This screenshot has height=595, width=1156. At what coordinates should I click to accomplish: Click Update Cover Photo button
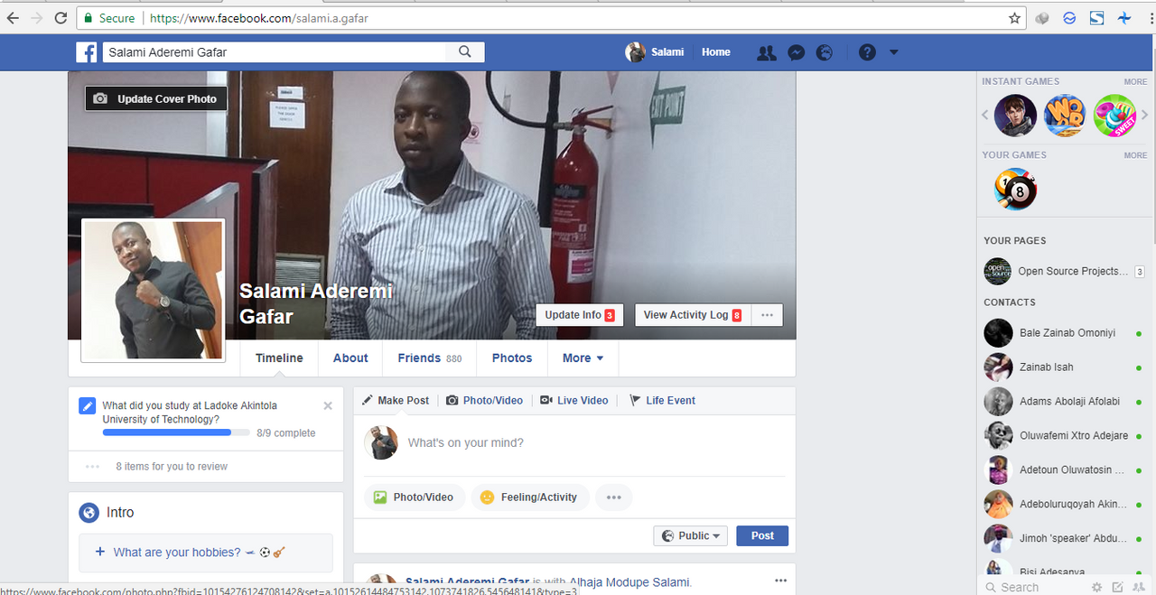156,98
